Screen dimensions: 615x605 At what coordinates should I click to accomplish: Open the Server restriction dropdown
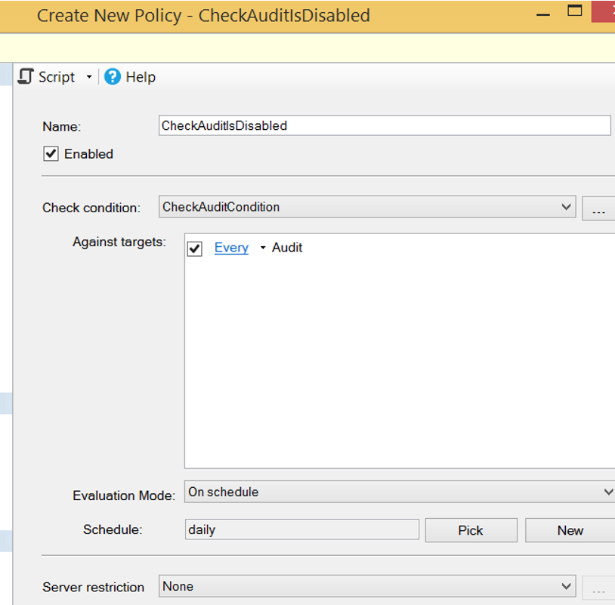tap(367, 586)
